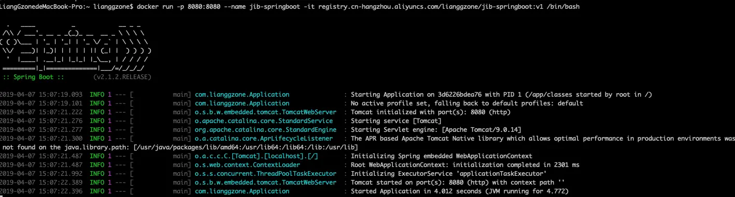Click logger 'o.a.c.c.C.[Tomcat].[localhost].[/]'
This screenshot has height=197, width=735.
pos(256,156)
